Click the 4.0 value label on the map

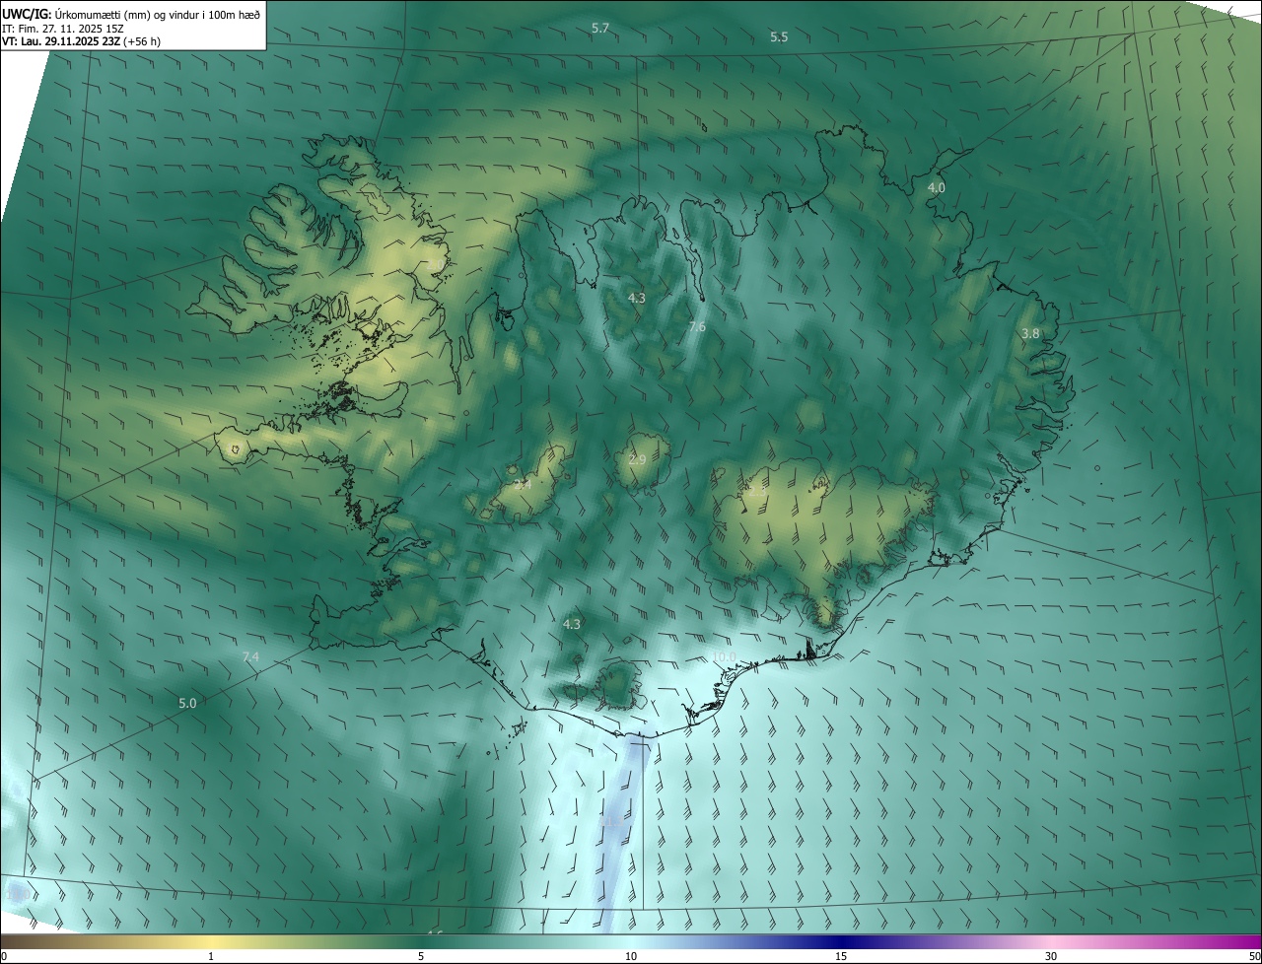pyautogui.click(x=937, y=187)
